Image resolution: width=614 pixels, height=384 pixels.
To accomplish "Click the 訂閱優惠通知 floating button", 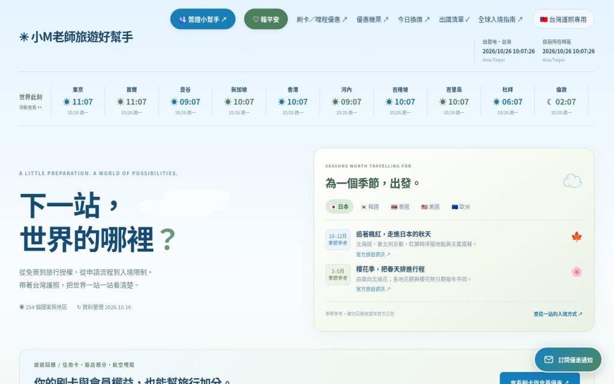I will [x=568, y=360].
